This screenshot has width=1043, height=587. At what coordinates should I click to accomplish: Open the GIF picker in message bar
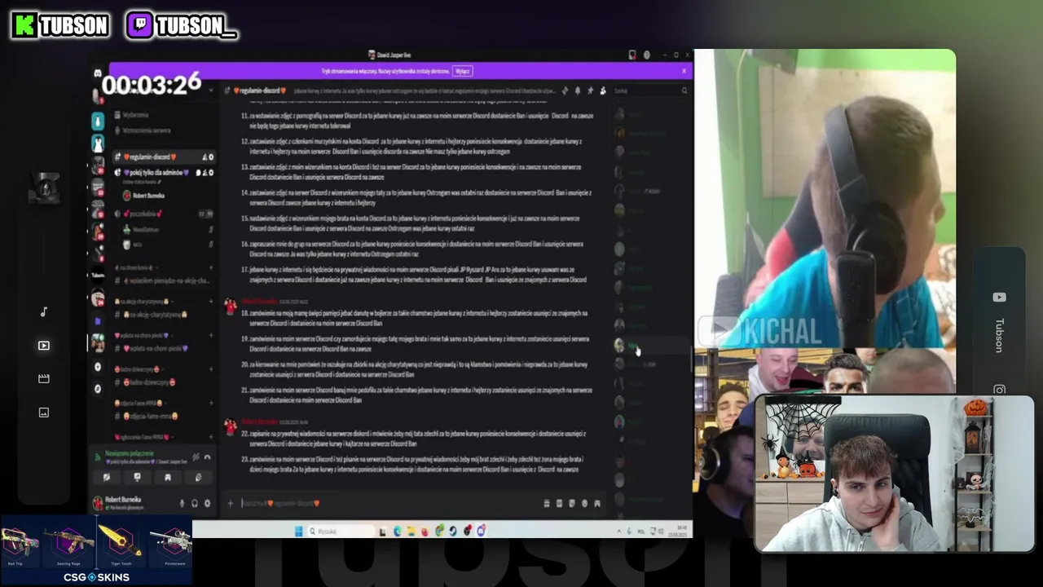[x=559, y=503]
